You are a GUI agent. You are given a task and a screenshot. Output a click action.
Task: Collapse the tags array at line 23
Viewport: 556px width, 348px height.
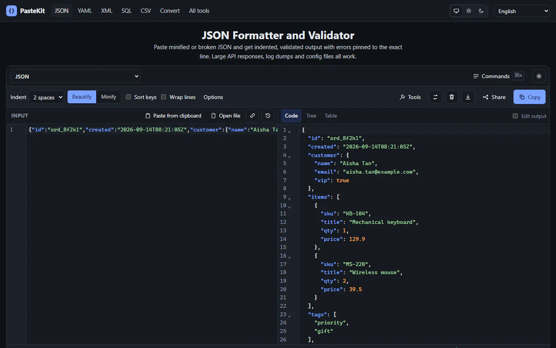pos(289,316)
